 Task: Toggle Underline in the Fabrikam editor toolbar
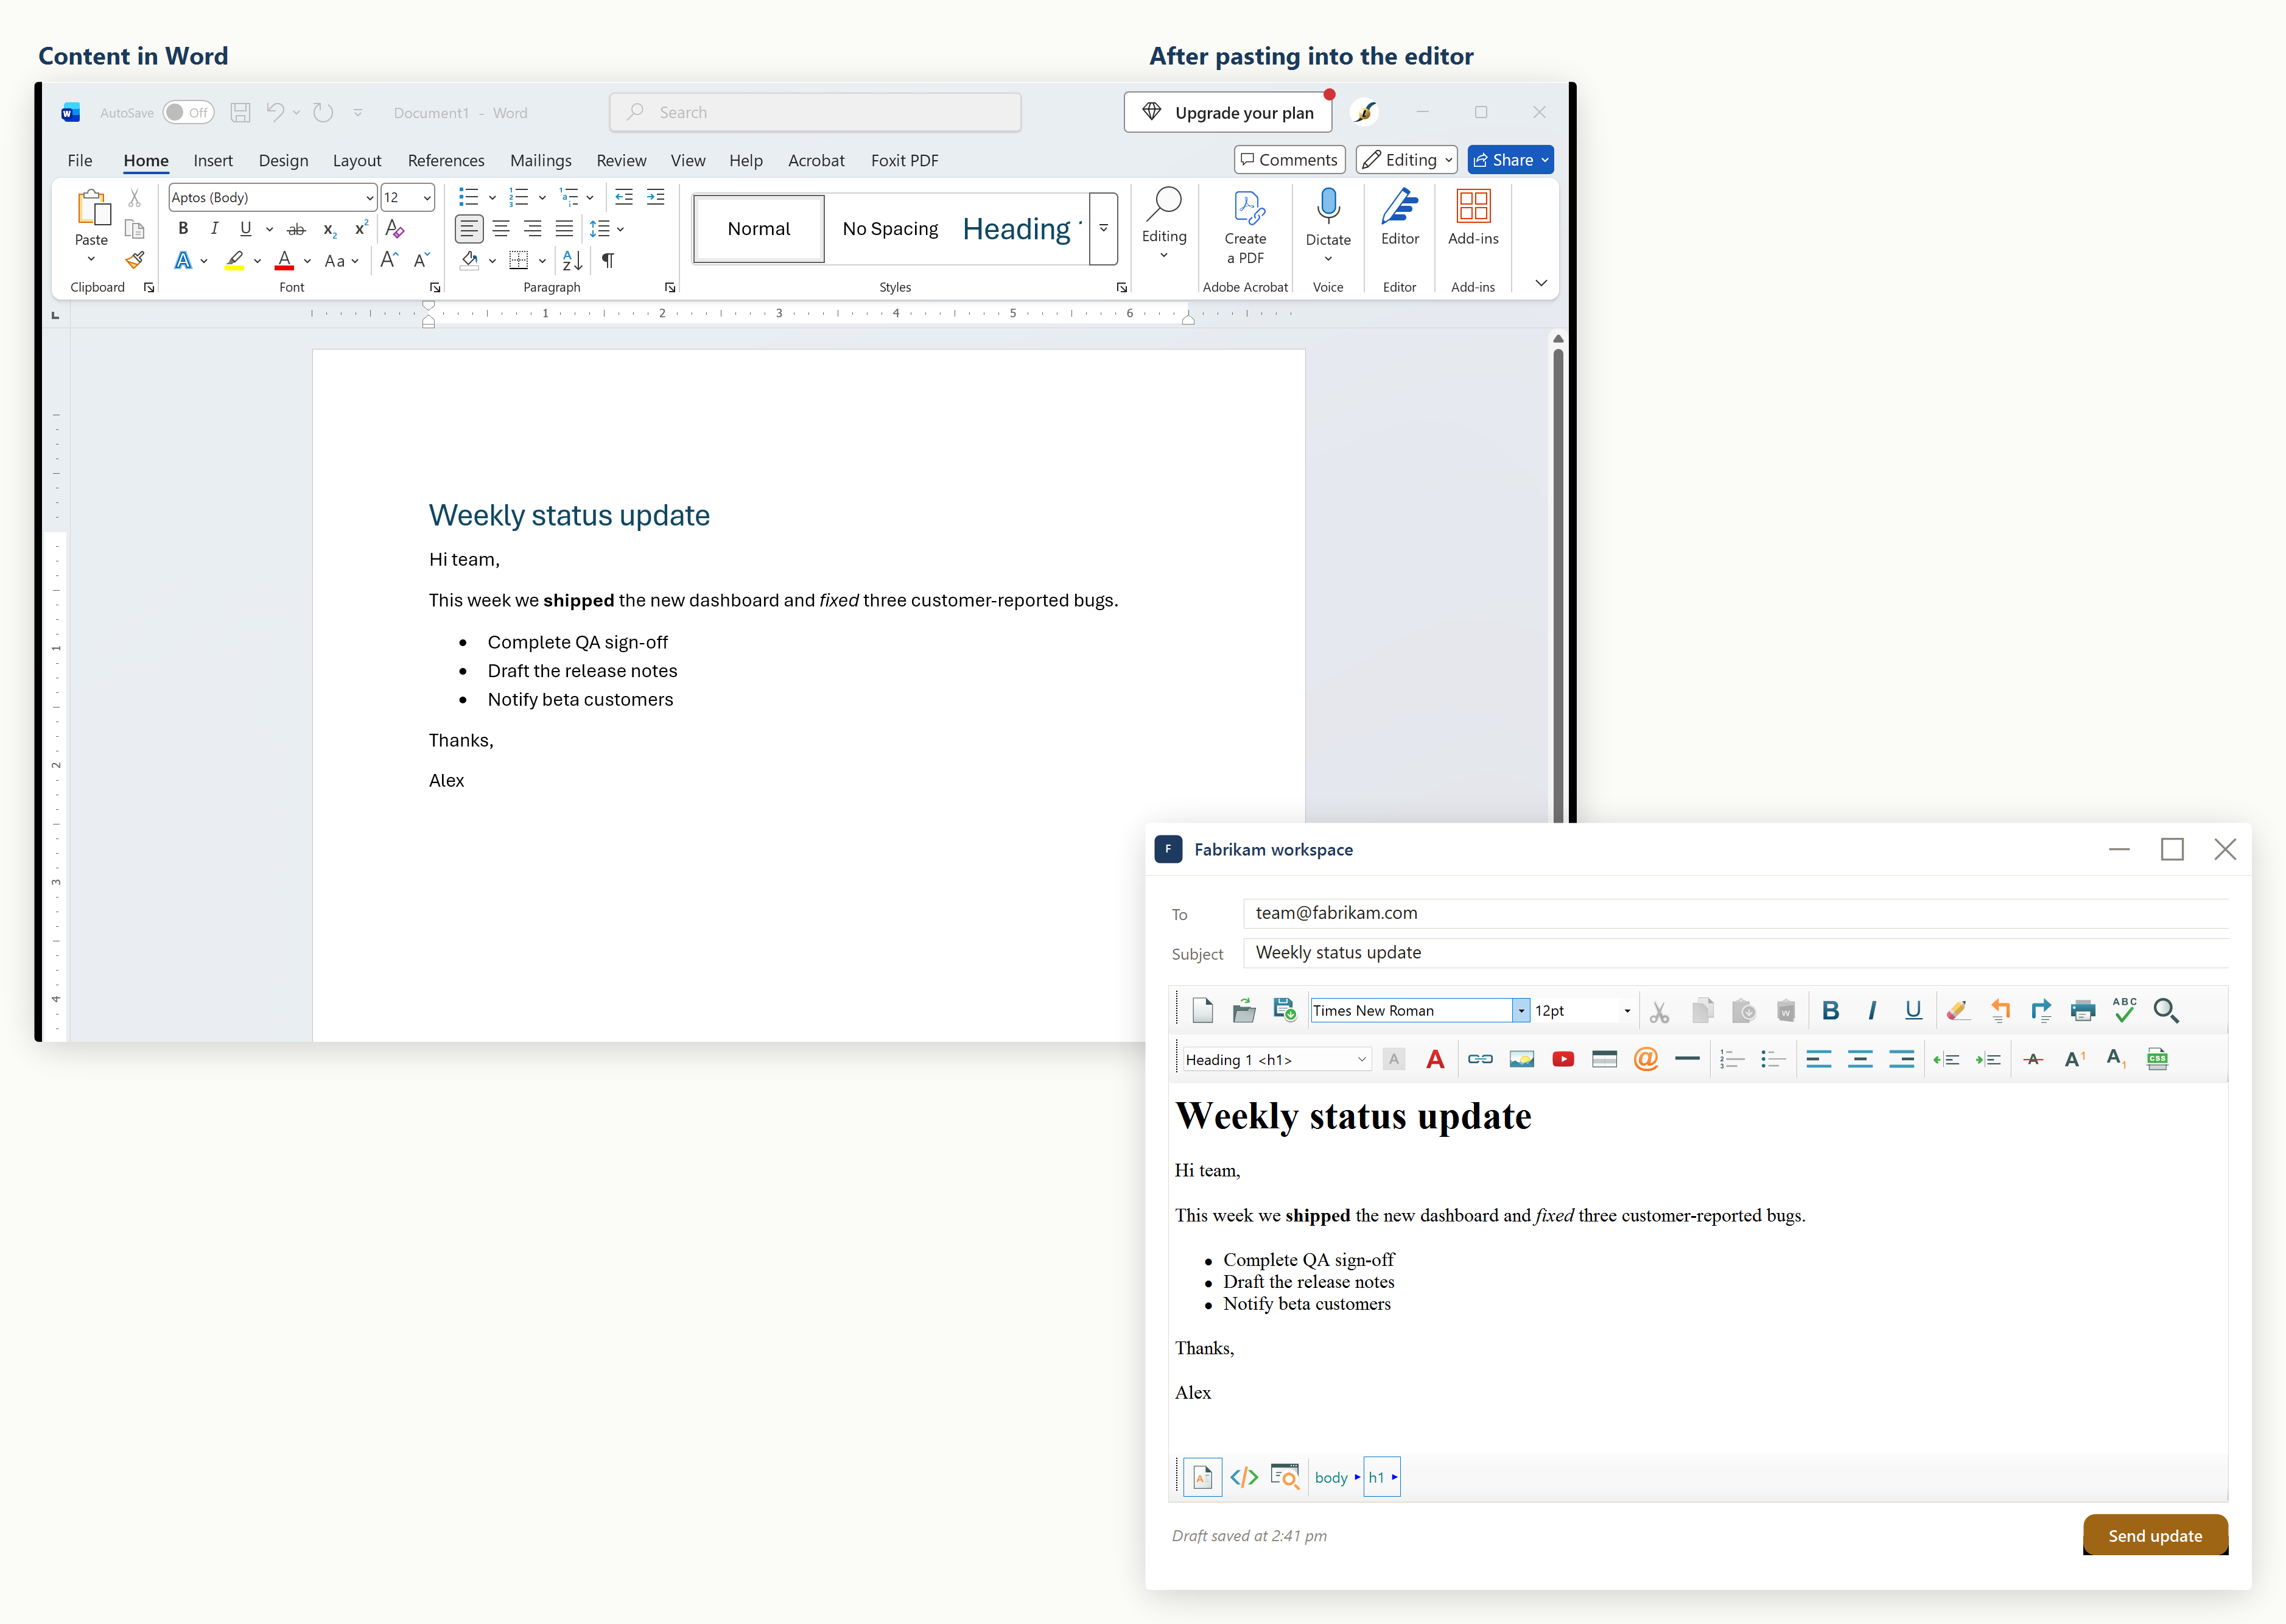tap(1913, 1010)
